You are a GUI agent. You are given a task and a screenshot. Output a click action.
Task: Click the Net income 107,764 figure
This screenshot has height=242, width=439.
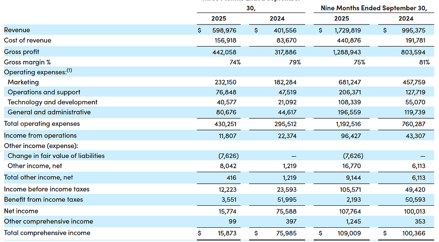click(x=350, y=212)
